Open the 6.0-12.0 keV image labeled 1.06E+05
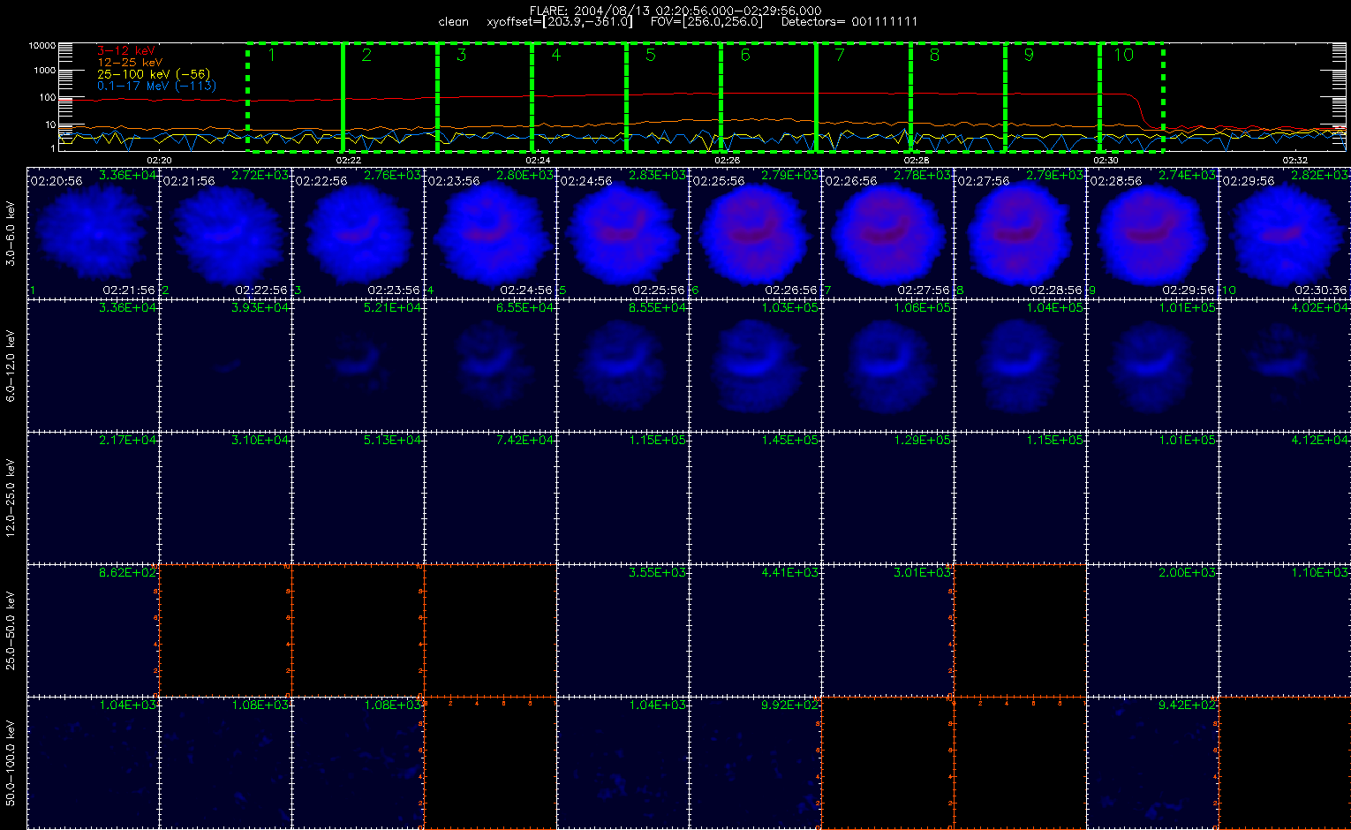The height and width of the screenshot is (830, 1351). pos(887,365)
